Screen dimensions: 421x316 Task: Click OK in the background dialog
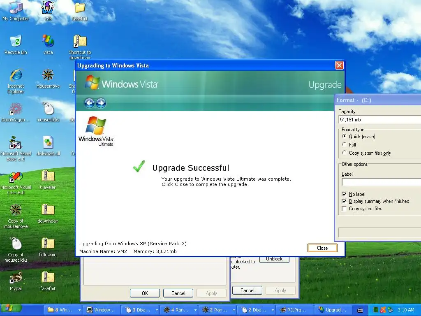pyautogui.click(x=145, y=293)
